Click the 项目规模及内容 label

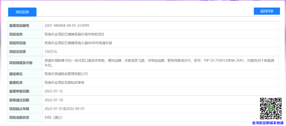click(x=21, y=63)
